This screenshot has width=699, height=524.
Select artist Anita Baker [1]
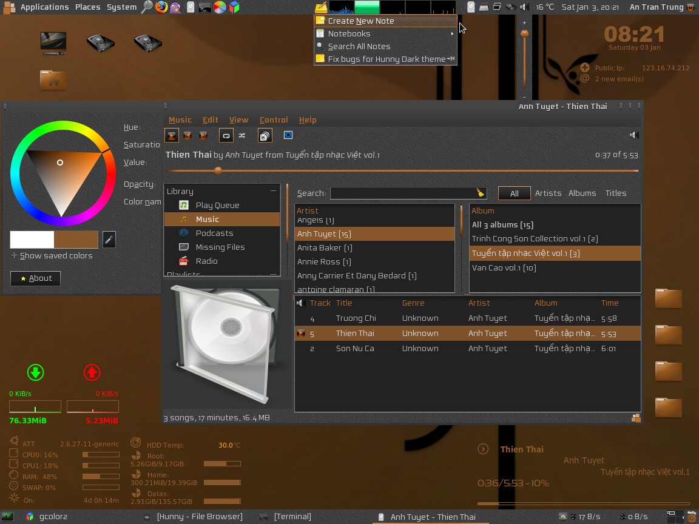point(374,247)
